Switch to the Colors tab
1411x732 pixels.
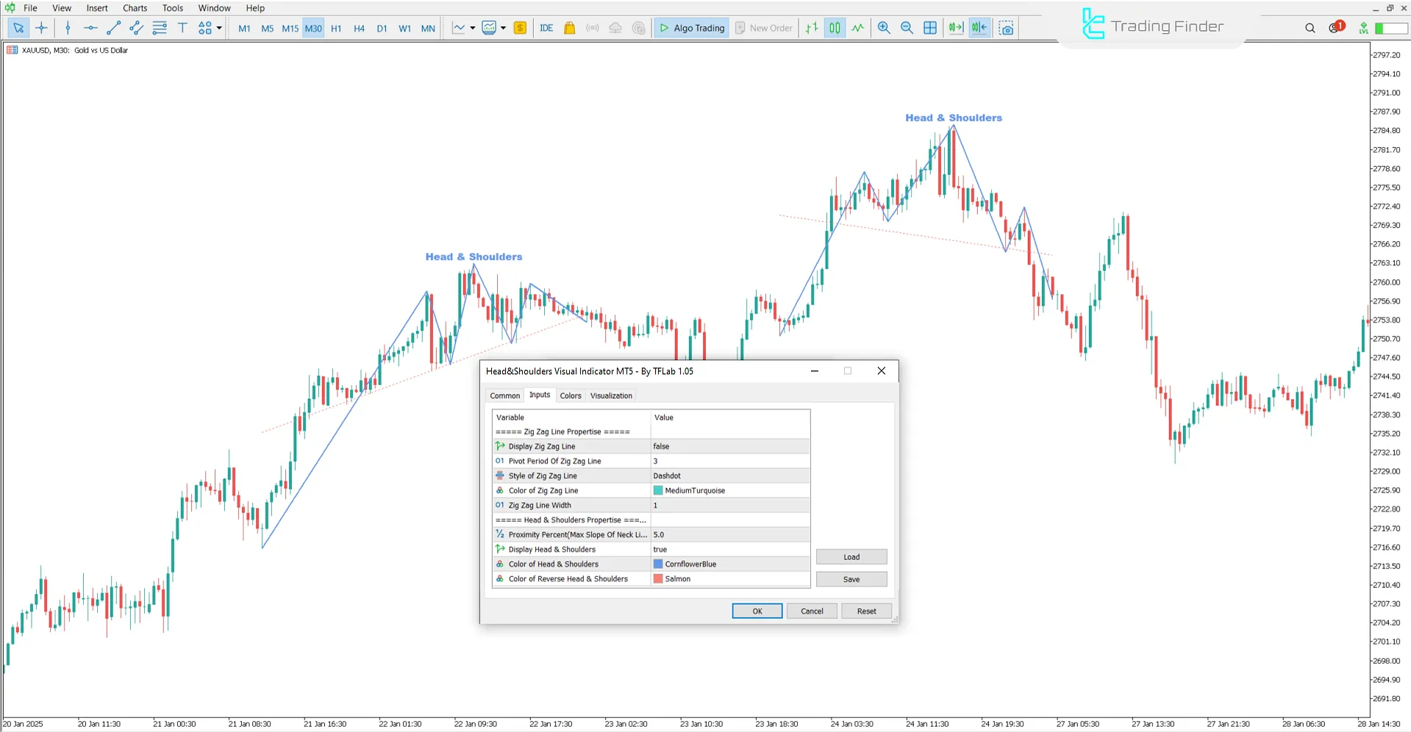point(570,395)
